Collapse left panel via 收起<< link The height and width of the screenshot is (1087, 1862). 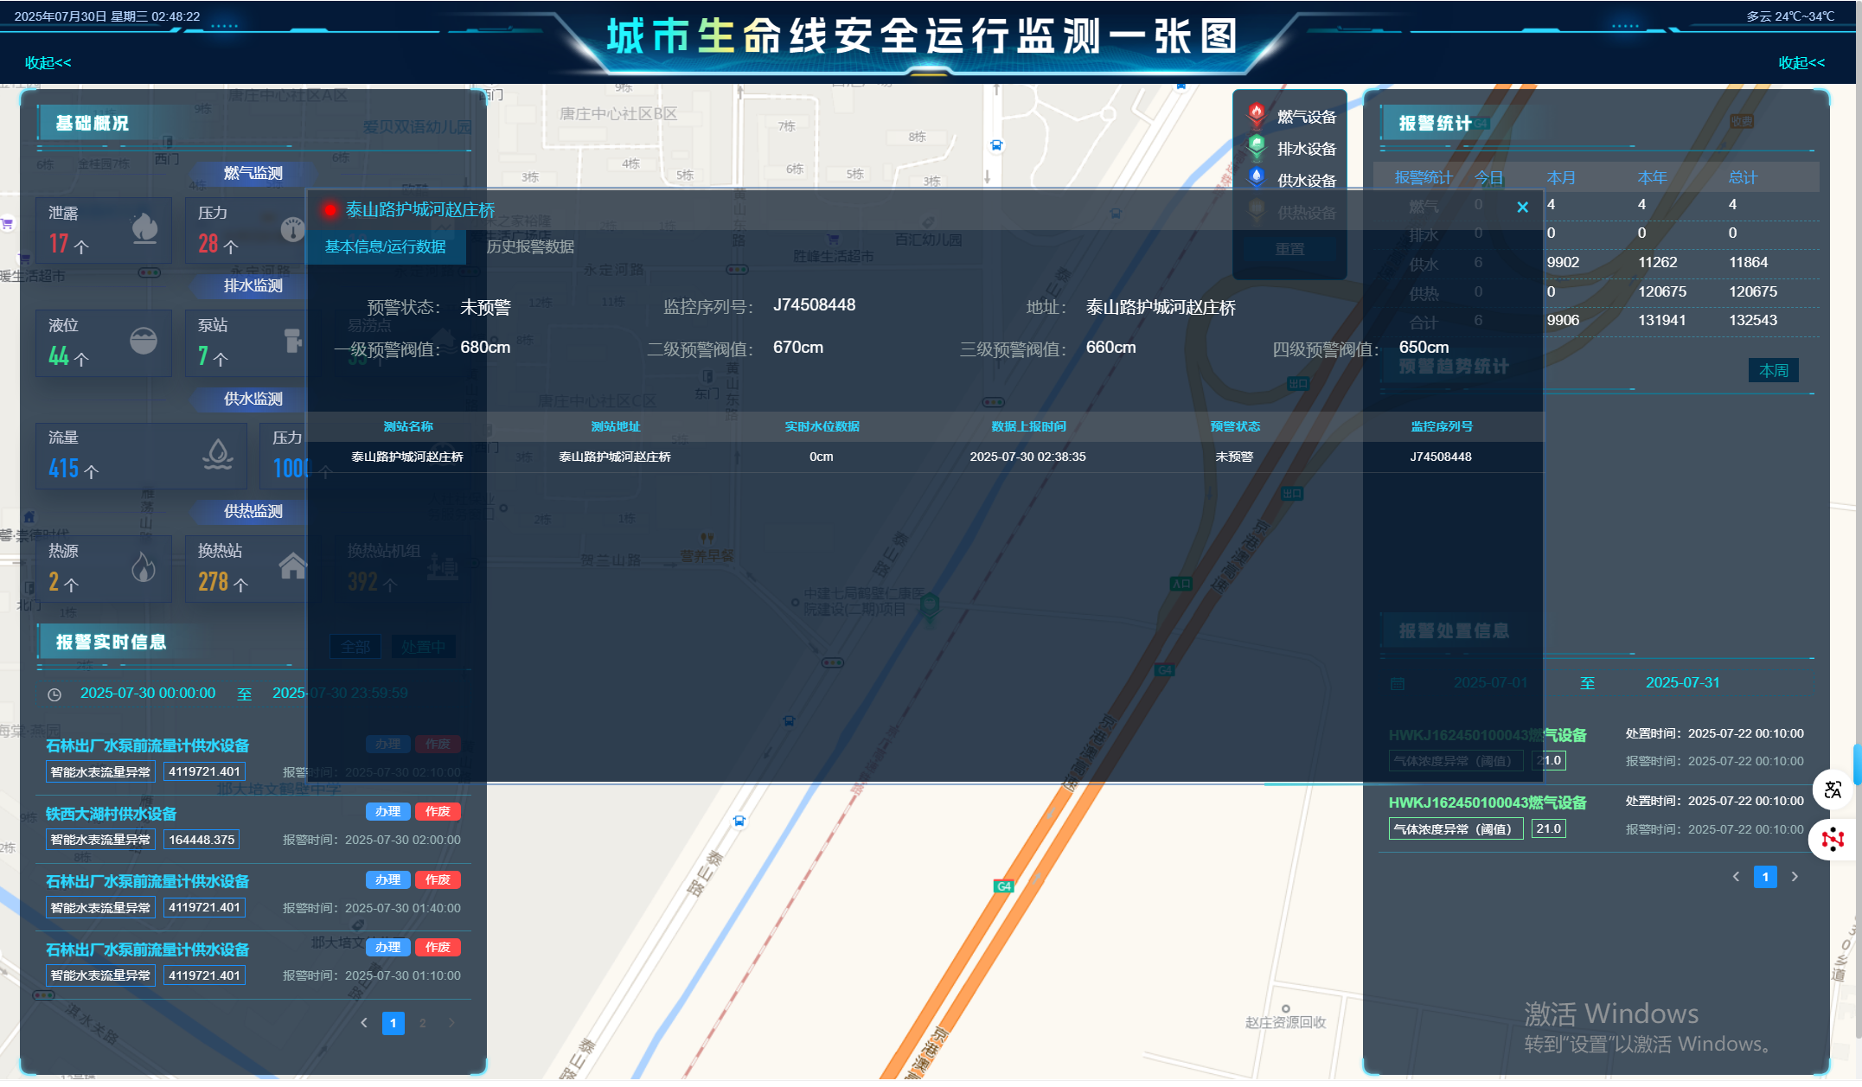coord(48,63)
